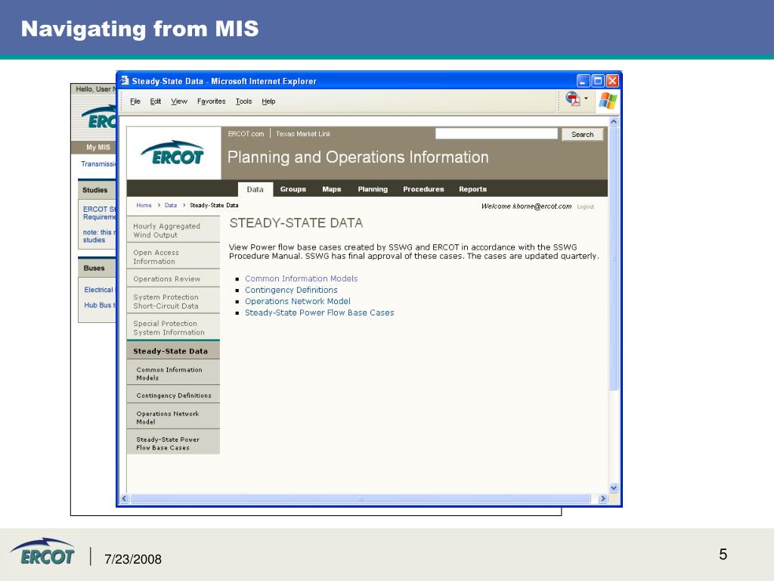Select Steady-State Power Flow Base Cases sidebar sub-item
The width and height of the screenshot is (774, 581).
(173, 443)
